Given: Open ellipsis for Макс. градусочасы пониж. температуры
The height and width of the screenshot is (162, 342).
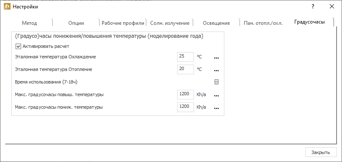Looking at the screenshot, I should click(216, 108).
